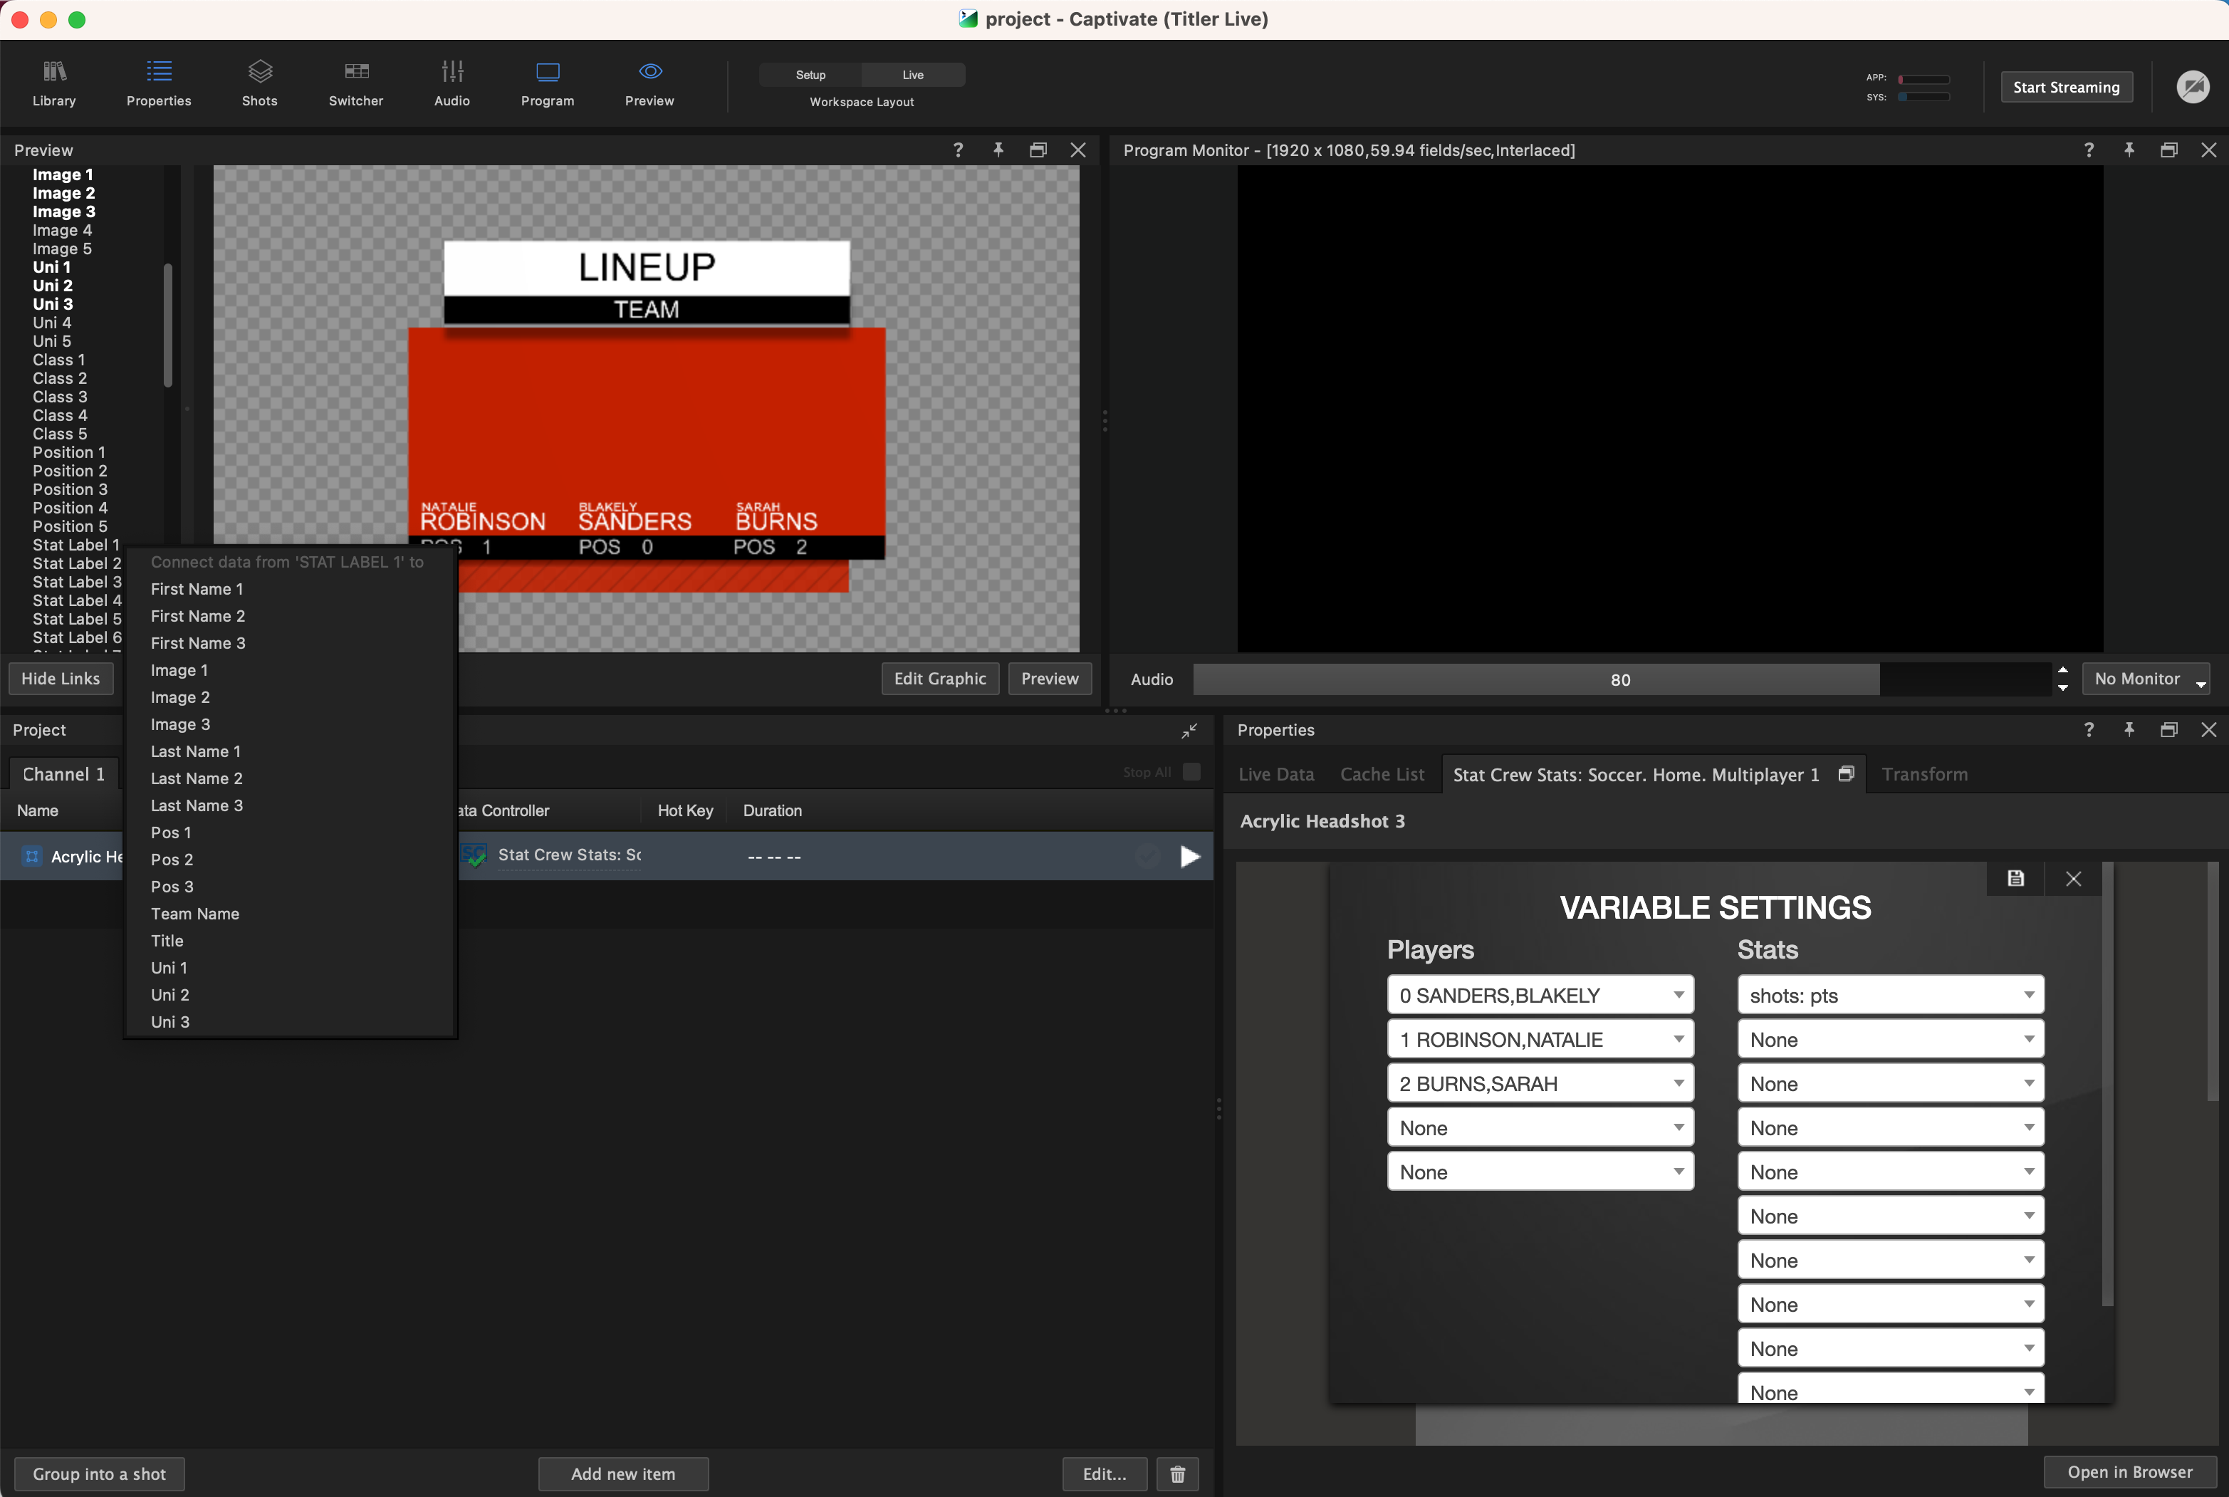
Task: Open the fourth Players dropdown set to None
Action: click(x=1540, y=1127)
